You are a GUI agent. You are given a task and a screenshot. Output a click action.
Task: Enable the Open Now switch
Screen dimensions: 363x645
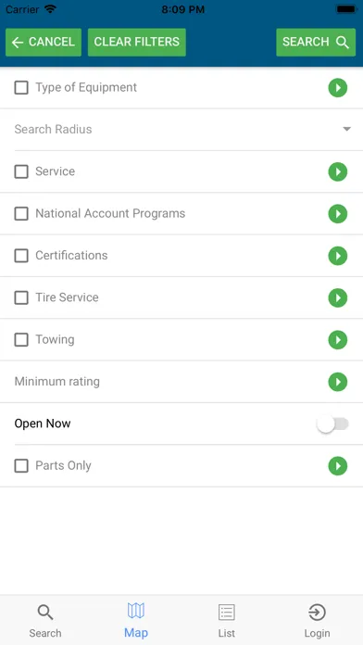pos(332,424)
